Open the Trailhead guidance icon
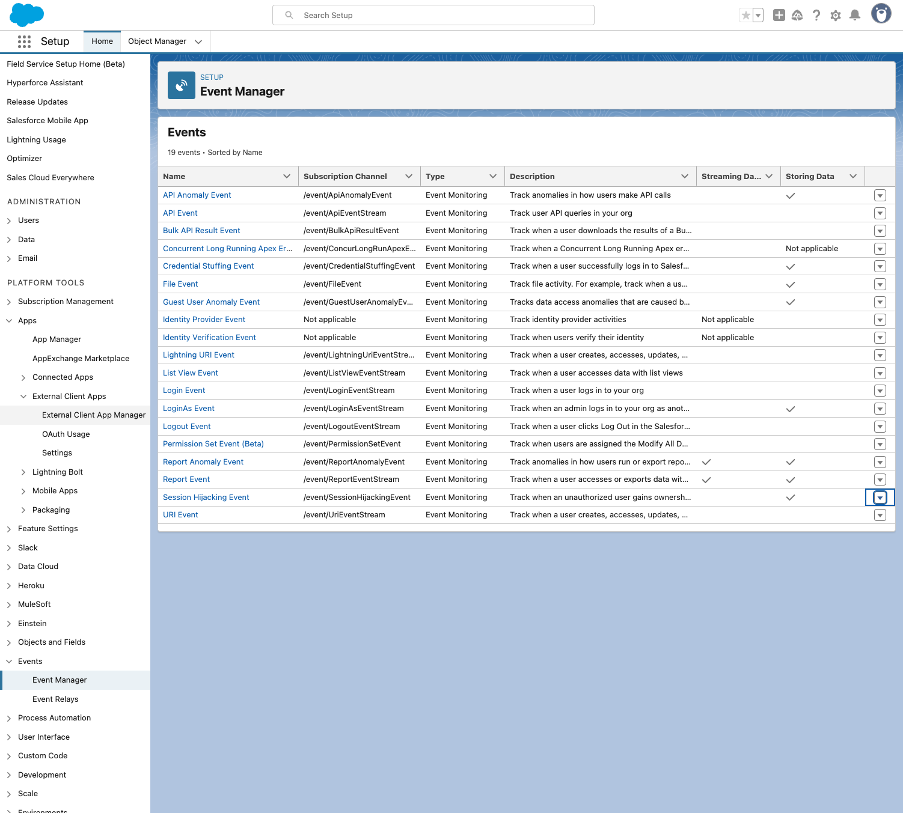 [x=797, y=15]
